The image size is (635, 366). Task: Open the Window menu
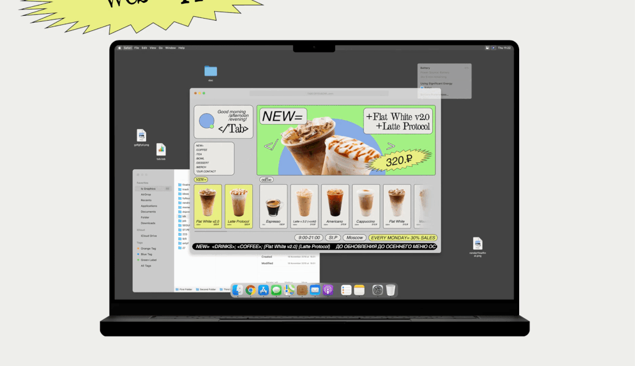pos(170,48)
